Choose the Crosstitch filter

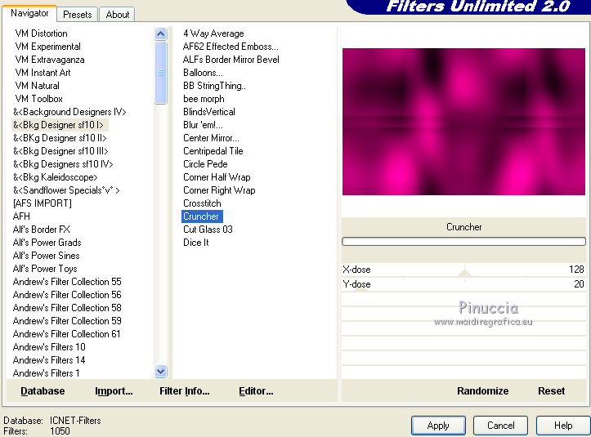[202, 203]
